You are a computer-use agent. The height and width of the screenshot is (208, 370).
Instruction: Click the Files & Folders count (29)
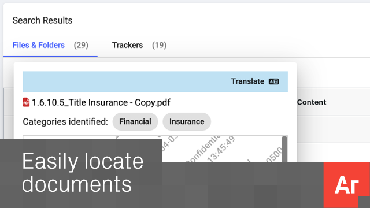(81, 45)
